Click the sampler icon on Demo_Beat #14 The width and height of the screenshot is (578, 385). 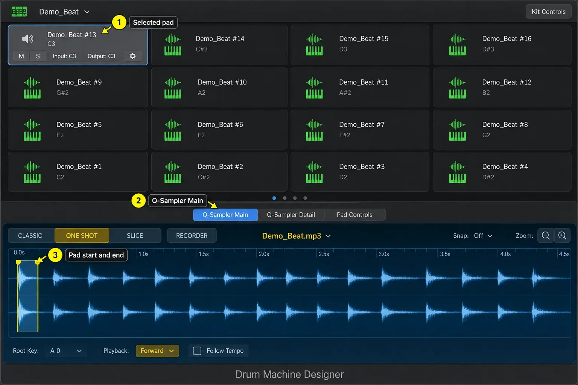173,44
